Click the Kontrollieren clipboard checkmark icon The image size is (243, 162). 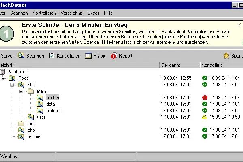pos(52,55)
